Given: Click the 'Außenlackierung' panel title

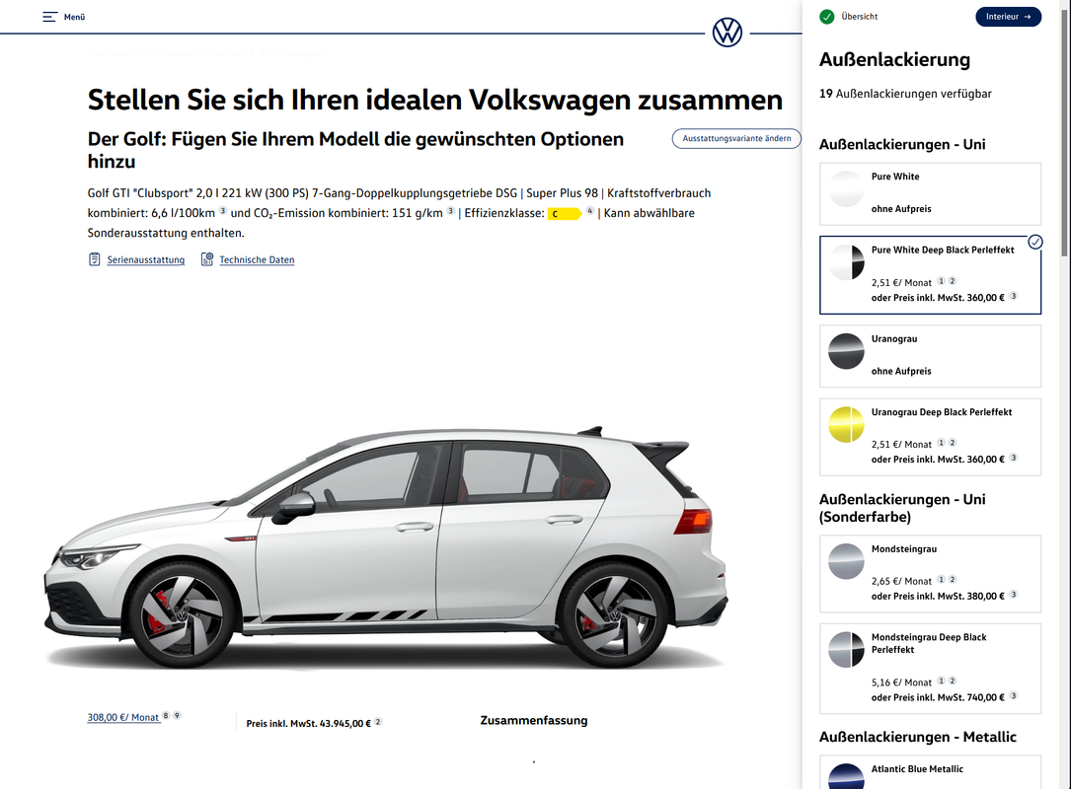Looking at the screenshot, I should tap(894, 59).
